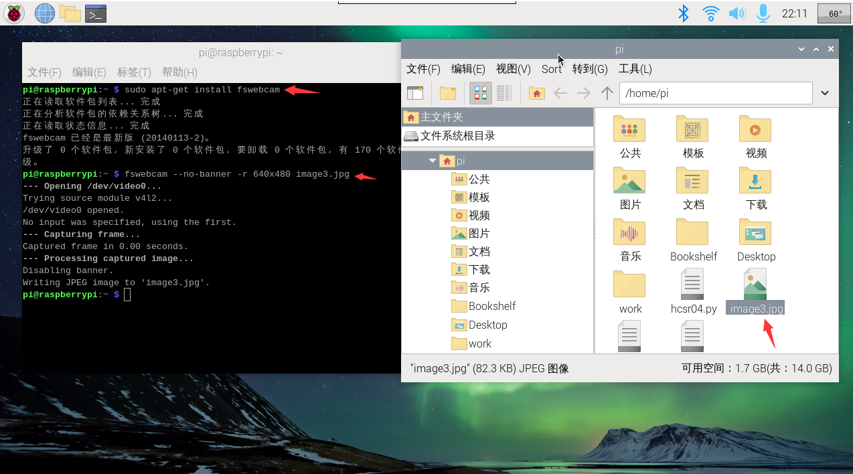This screenshot has width=853, height=474.
Task: Open terminal's 编辑(E) menu
Action: [89, 72]
